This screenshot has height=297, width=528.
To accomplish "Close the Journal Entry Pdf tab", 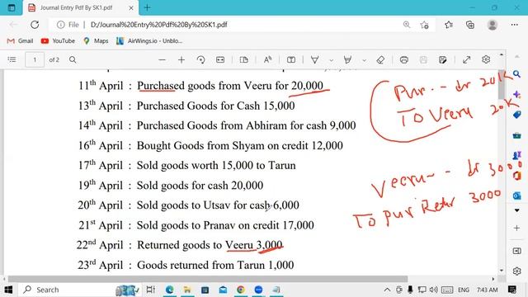I will tap(131, 7).
